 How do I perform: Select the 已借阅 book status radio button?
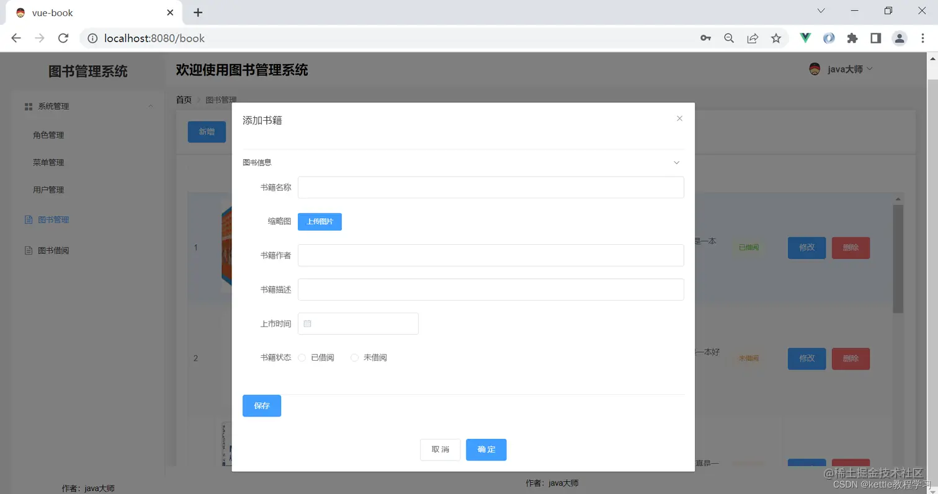(x=302, y=357)
